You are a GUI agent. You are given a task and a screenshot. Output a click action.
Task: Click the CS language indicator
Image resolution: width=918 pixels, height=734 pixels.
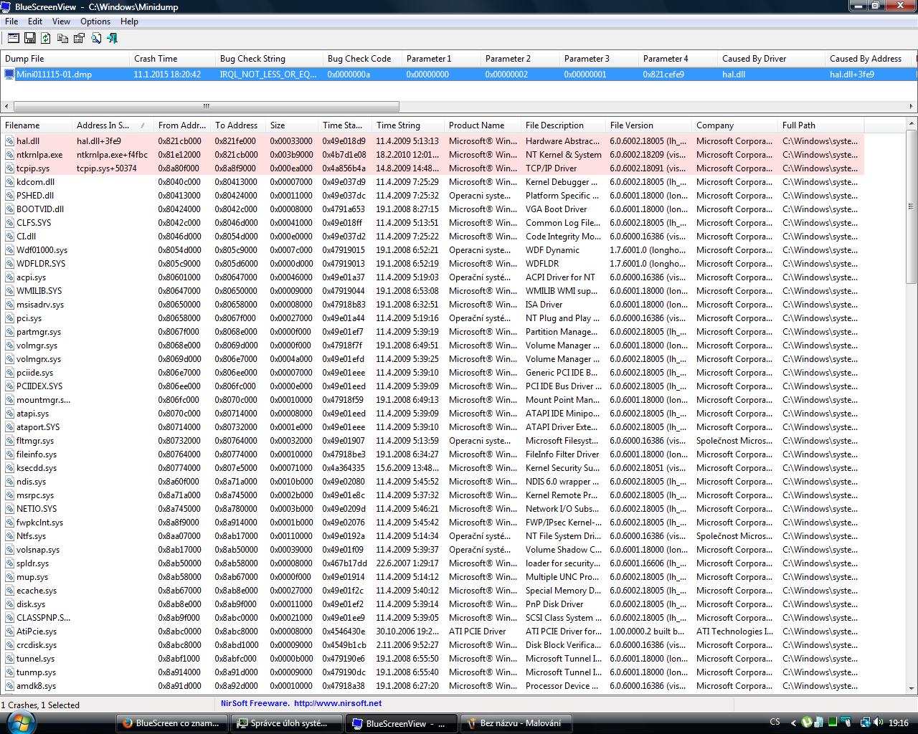click(x=775, y=723)
